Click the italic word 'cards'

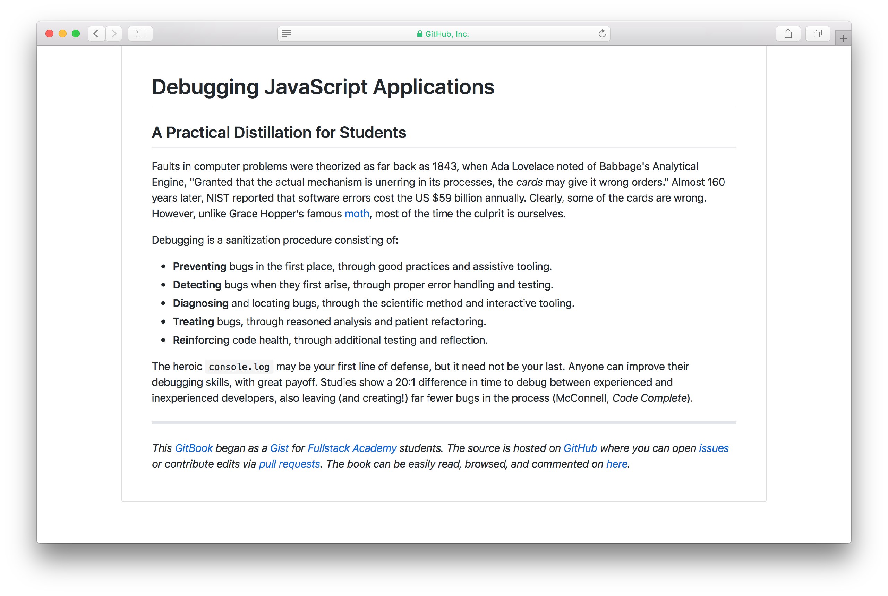click(529, 182)
